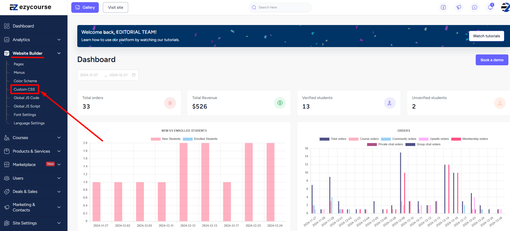The image size is (510, 231).
Task: Open Language Settings item
Action: pos(29,123)
